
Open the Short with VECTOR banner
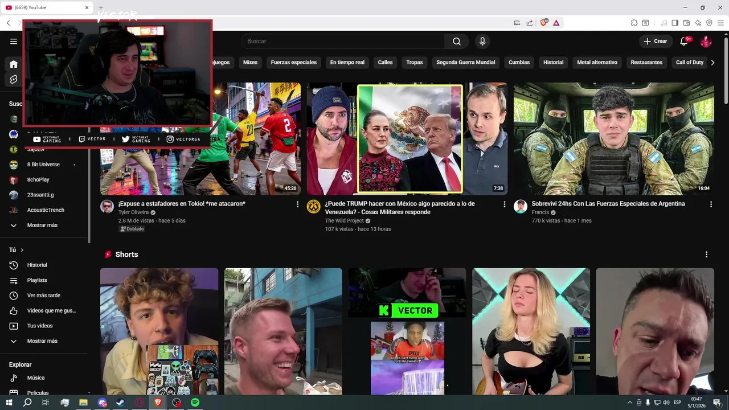coord(407,331)
